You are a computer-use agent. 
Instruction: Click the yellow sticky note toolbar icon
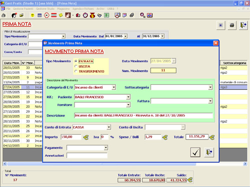(61, 15)
